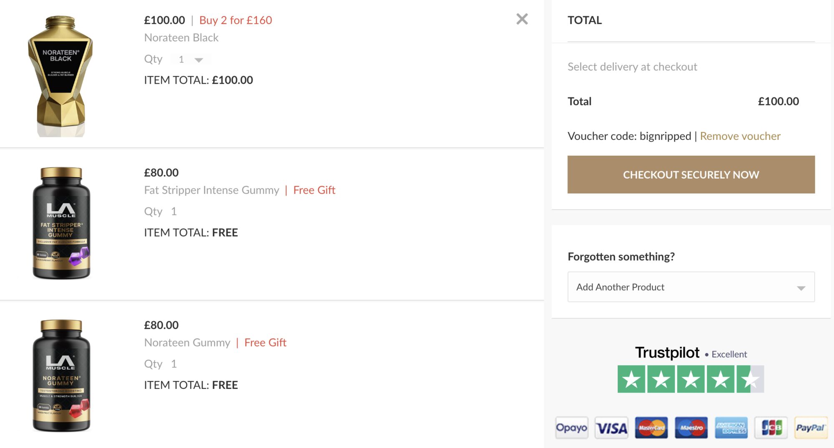Screen dimensions: 834x448
Task: Click the American Express icon
Action: (x=731, y=428)
